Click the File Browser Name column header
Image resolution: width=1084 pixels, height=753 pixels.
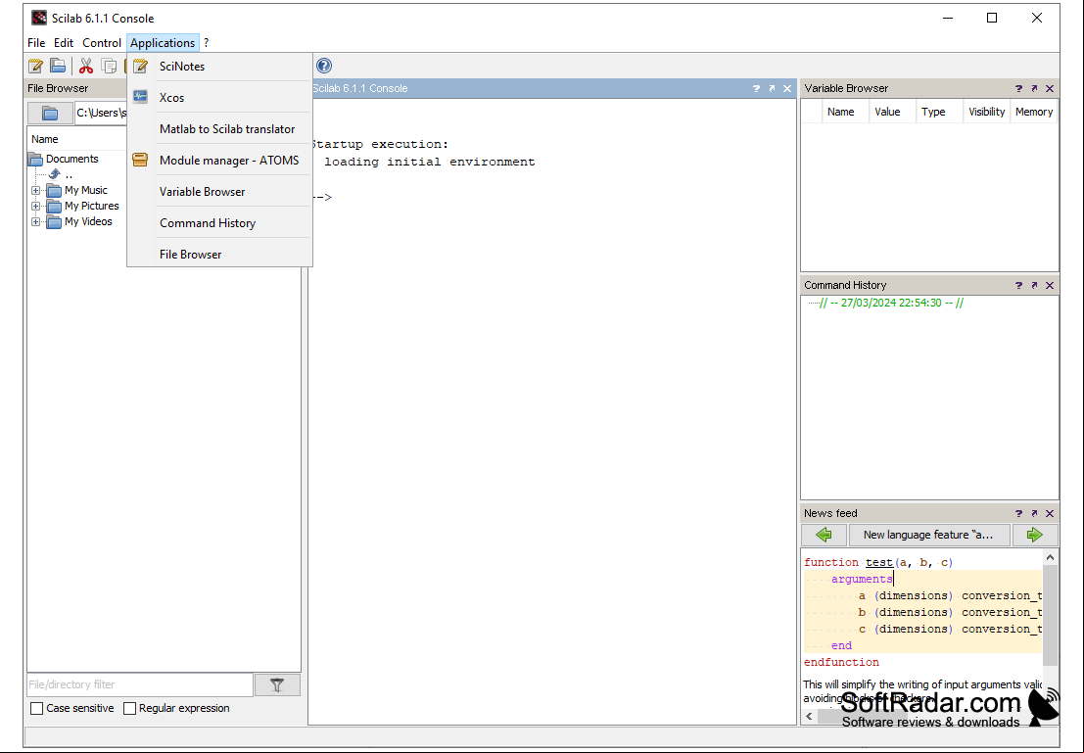coord(77,139)
